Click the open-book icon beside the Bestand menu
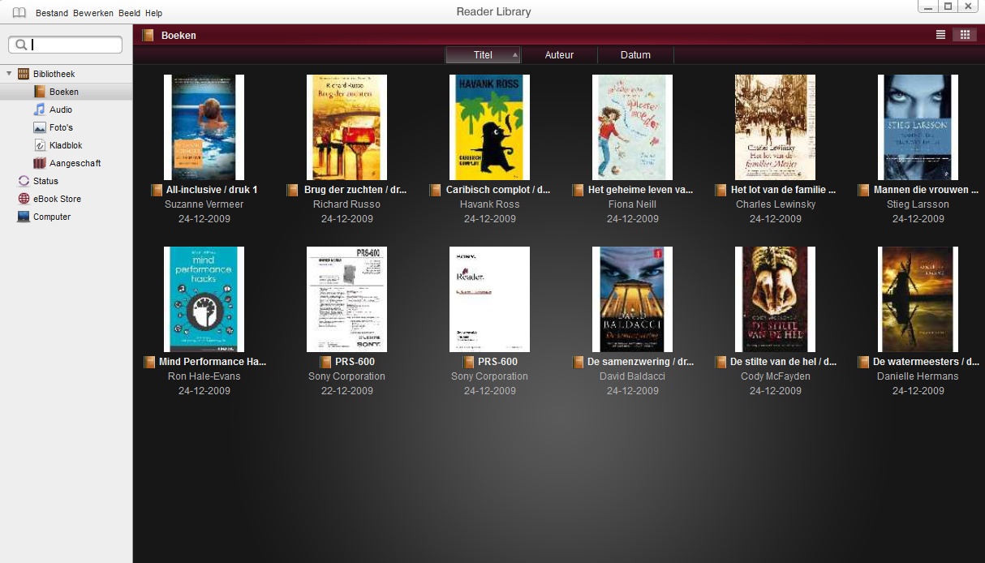Screen dimensions: 985x563 point(19,12)
